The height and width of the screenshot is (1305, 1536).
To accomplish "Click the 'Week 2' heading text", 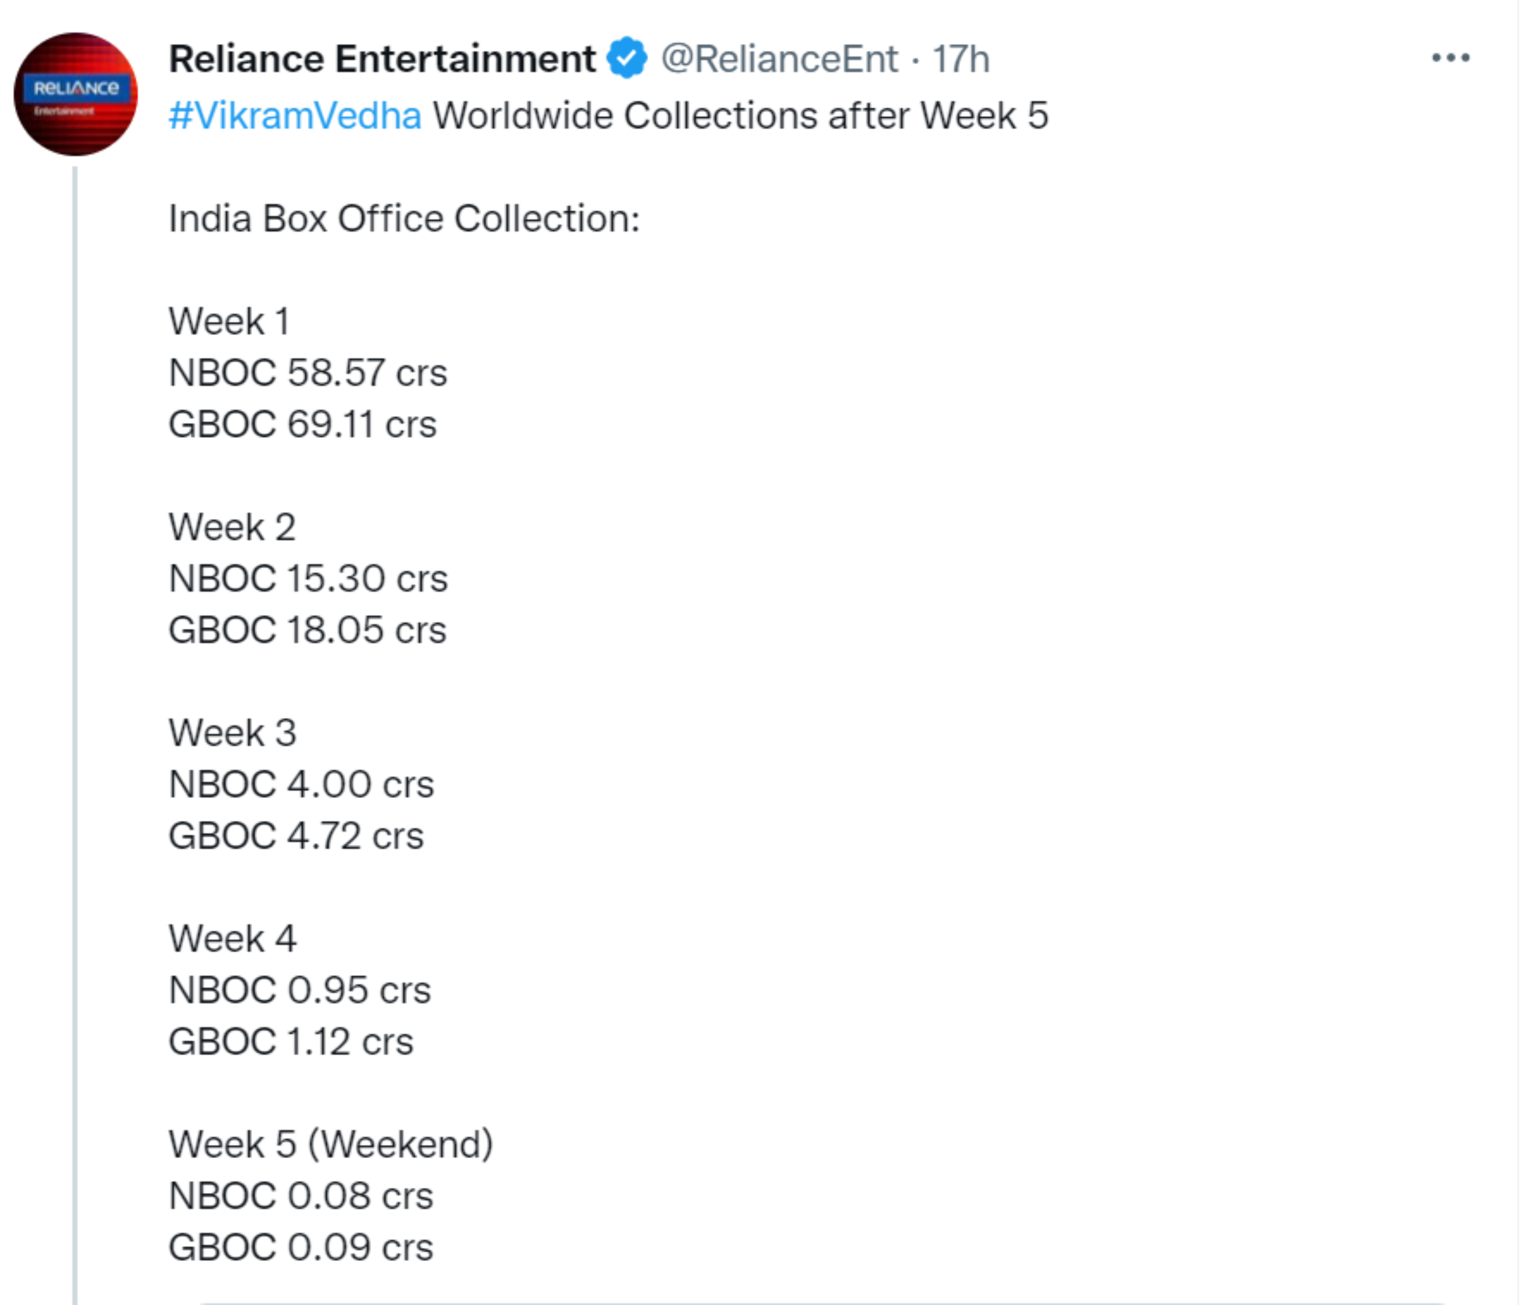I will (232, 527).
